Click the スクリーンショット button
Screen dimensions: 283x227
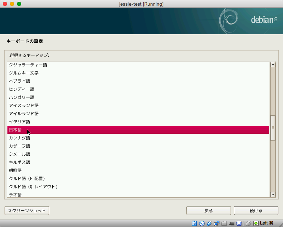(27, 211)
